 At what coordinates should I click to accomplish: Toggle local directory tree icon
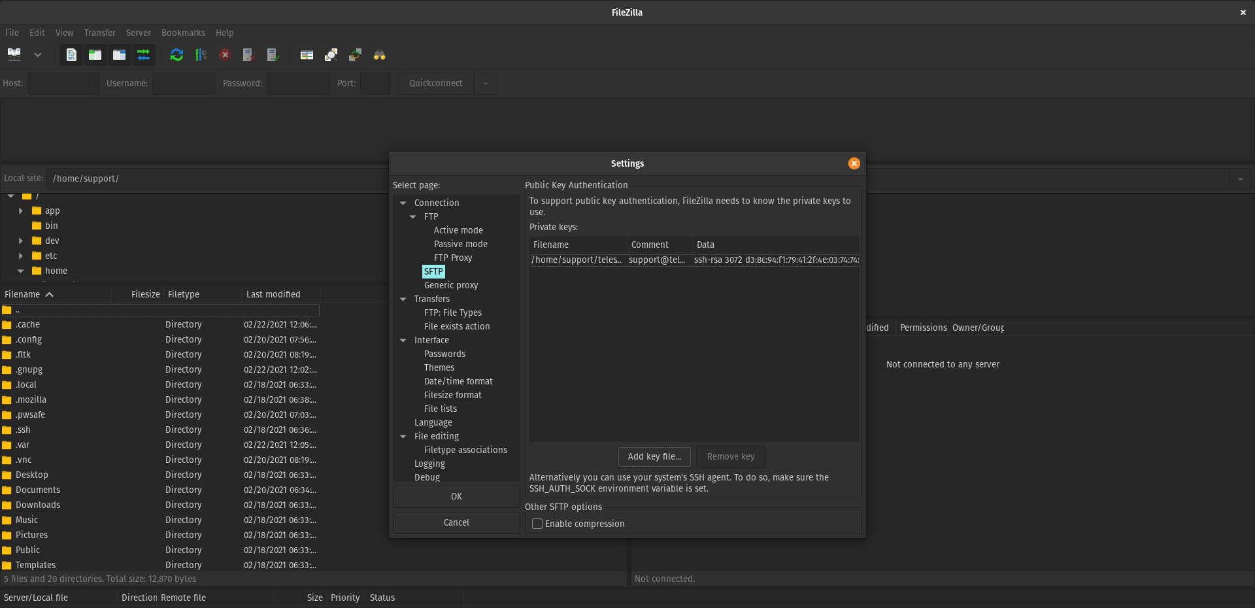coord(95,55)
